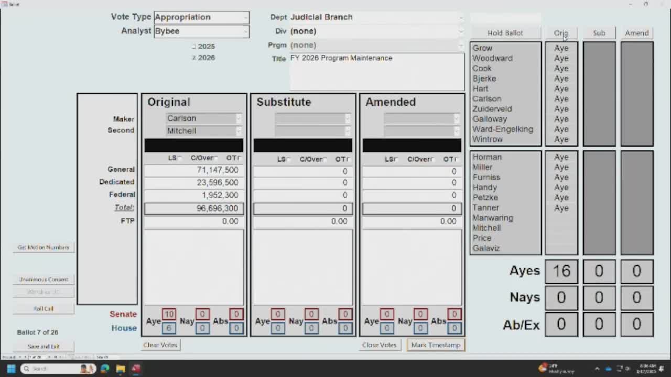Open the Windows Start menu
This screenshot has height=377, width=671.
[11, 369]
